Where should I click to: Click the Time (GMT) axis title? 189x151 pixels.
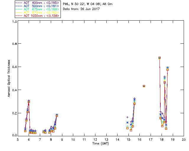(x=101, y=143)
